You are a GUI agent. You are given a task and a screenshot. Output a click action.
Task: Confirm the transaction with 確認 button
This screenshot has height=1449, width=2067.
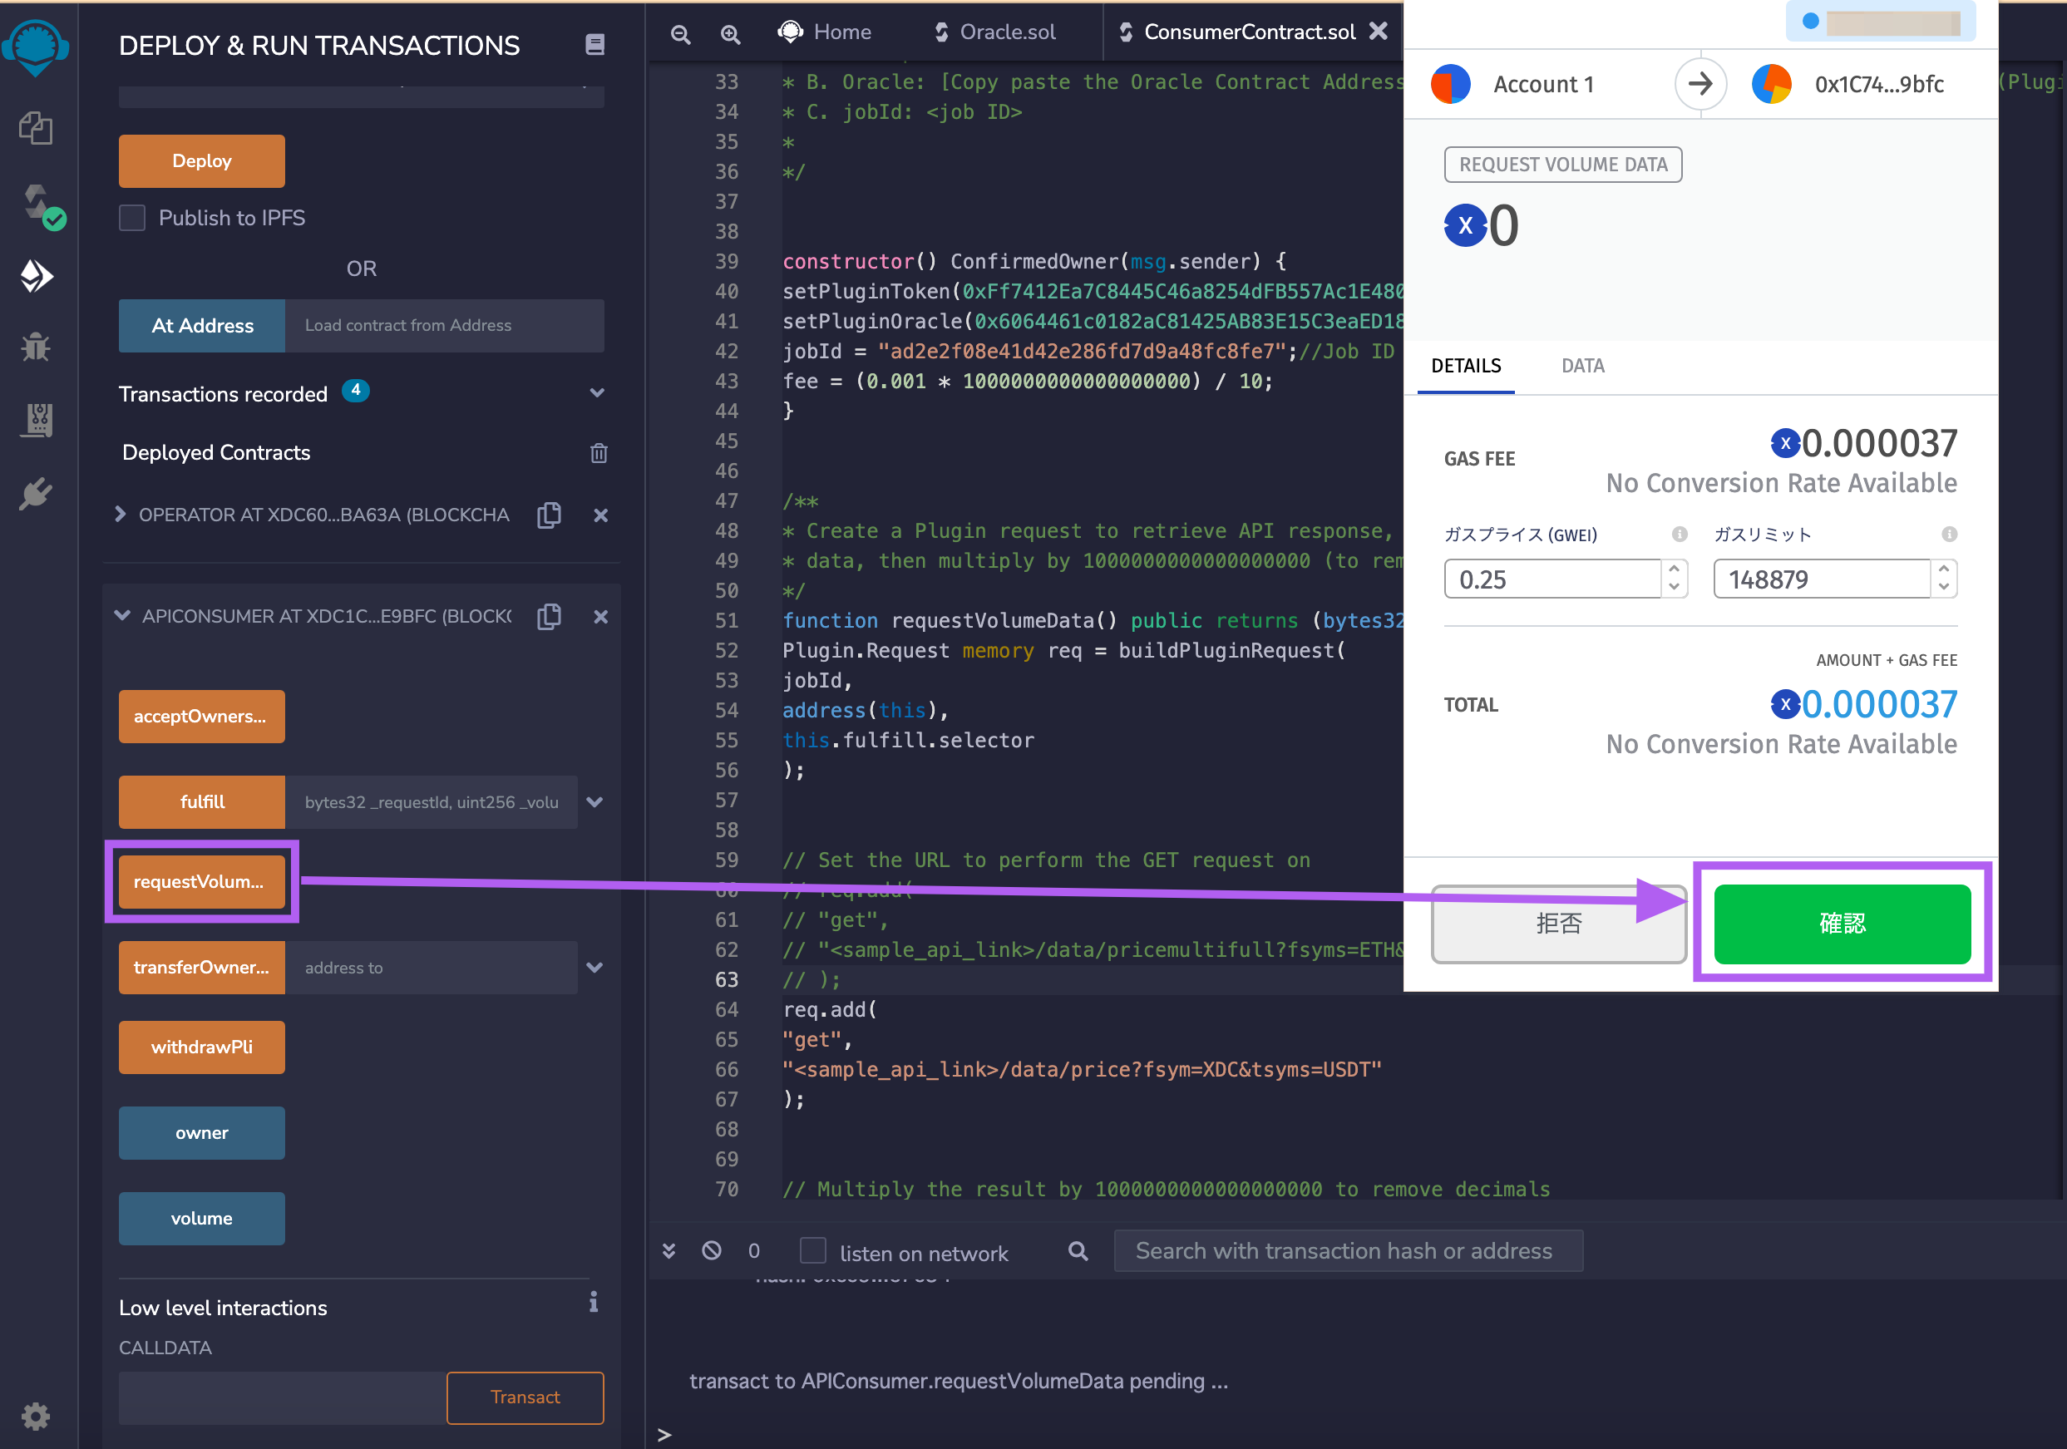point(1842,924)
